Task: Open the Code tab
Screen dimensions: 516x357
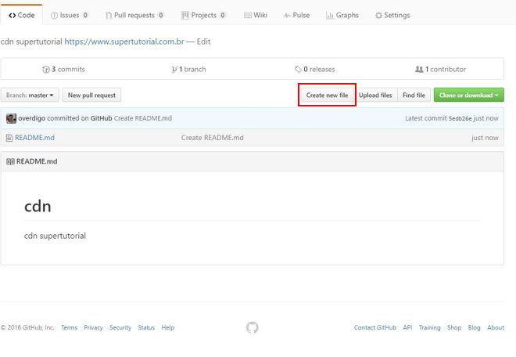Action: click(x=21, y=15)
